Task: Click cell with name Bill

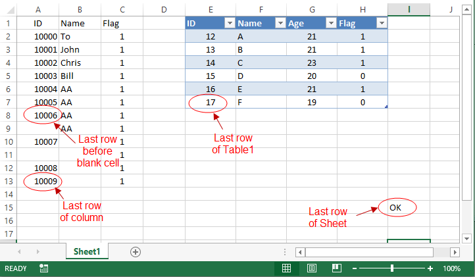Action: click(x=80, y=76)
